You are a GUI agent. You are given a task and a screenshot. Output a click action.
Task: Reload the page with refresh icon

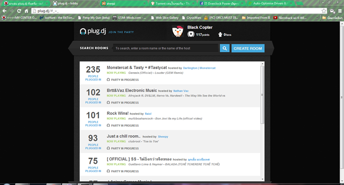point(19,11)
